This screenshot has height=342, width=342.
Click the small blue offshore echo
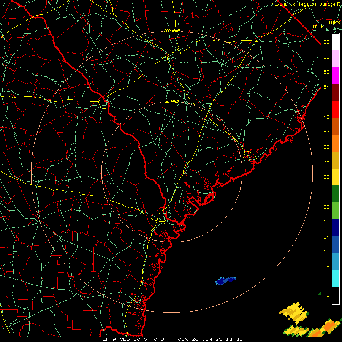[225, 281]
